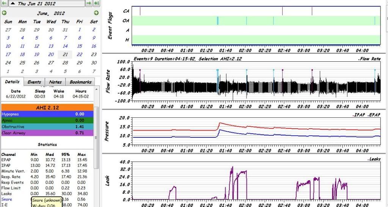Jump to the last recorded day arrow

(x=96, y=3)
